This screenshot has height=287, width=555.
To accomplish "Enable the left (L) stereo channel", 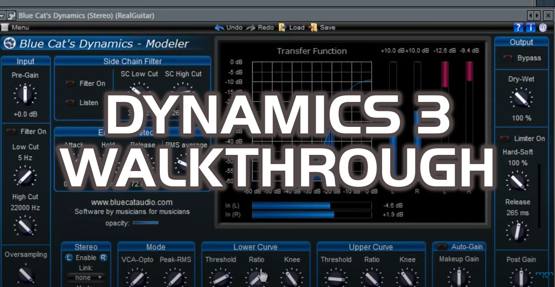I will [69, 258].
